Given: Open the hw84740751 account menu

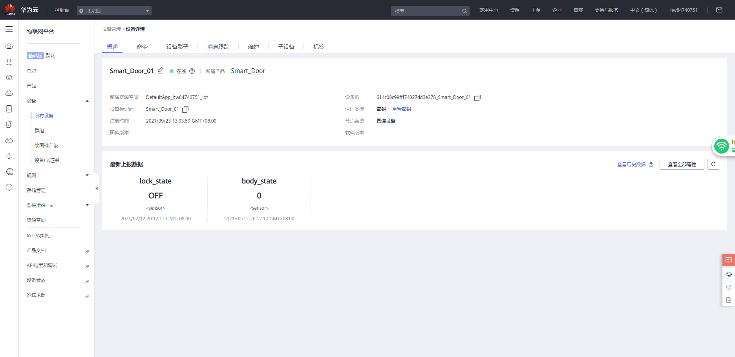Looking at the screenshot, I should click(684, 10).
